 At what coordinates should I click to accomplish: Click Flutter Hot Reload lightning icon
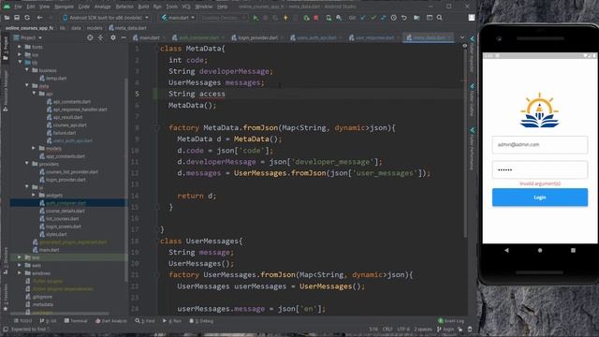pyautogui.click(x=285, y=18)
